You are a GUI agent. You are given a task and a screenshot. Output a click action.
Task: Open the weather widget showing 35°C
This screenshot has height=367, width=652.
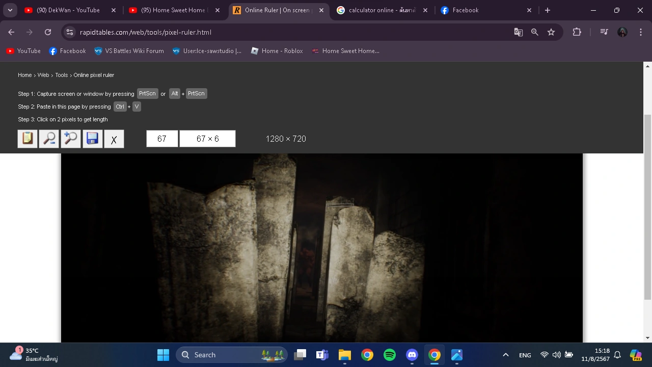pos(34,355)
